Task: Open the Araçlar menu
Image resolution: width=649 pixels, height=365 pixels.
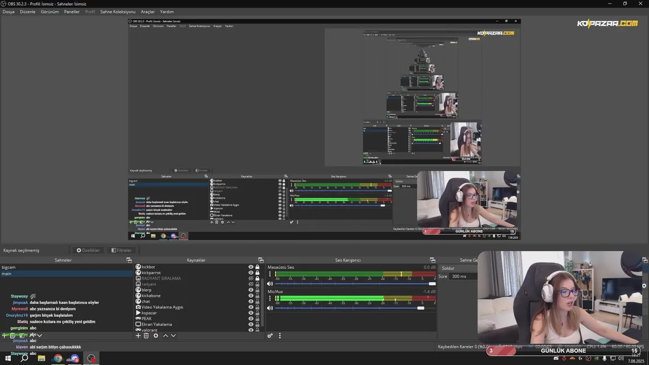Action: 148,12
